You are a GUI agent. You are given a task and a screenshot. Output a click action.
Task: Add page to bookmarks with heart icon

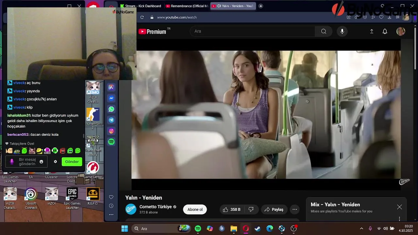[381, 17]
